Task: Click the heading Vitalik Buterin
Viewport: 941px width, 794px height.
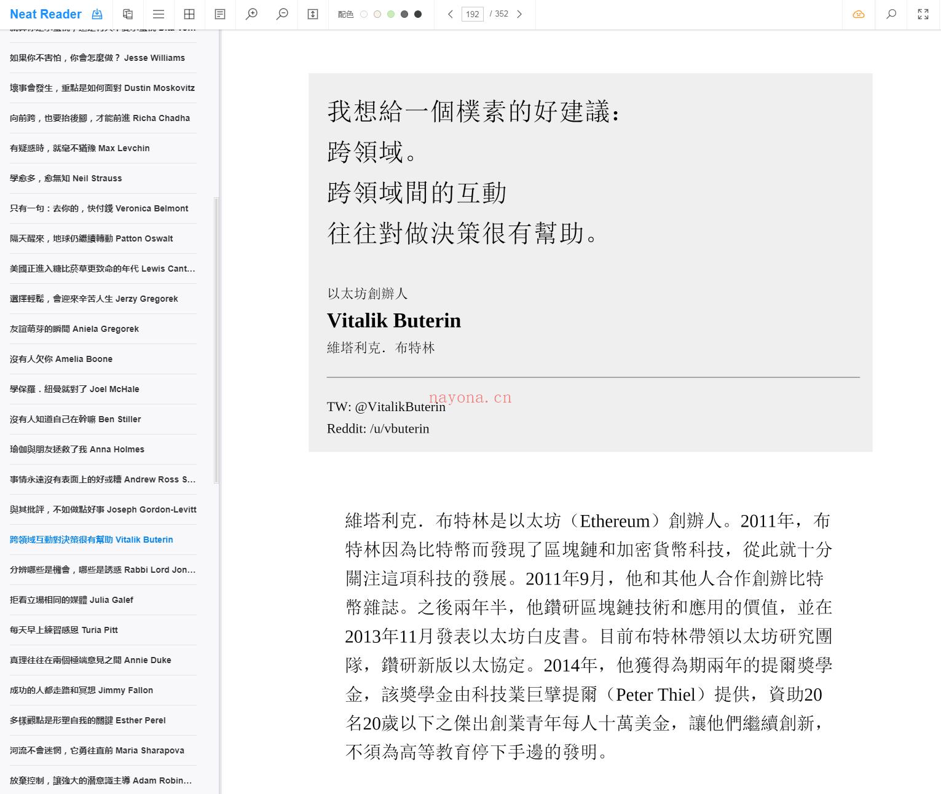Action: [394, 320]
